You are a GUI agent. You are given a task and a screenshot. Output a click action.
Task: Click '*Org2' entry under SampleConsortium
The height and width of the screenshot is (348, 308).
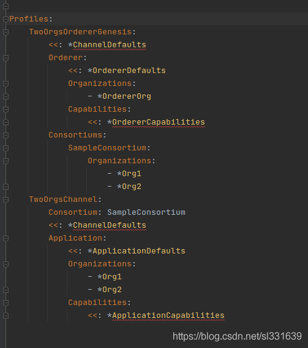click(129, 186)
